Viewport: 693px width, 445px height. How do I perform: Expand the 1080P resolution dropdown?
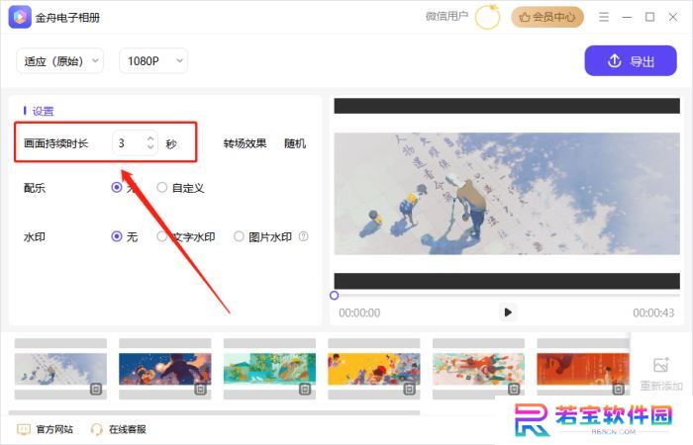[x=153, y=61]
